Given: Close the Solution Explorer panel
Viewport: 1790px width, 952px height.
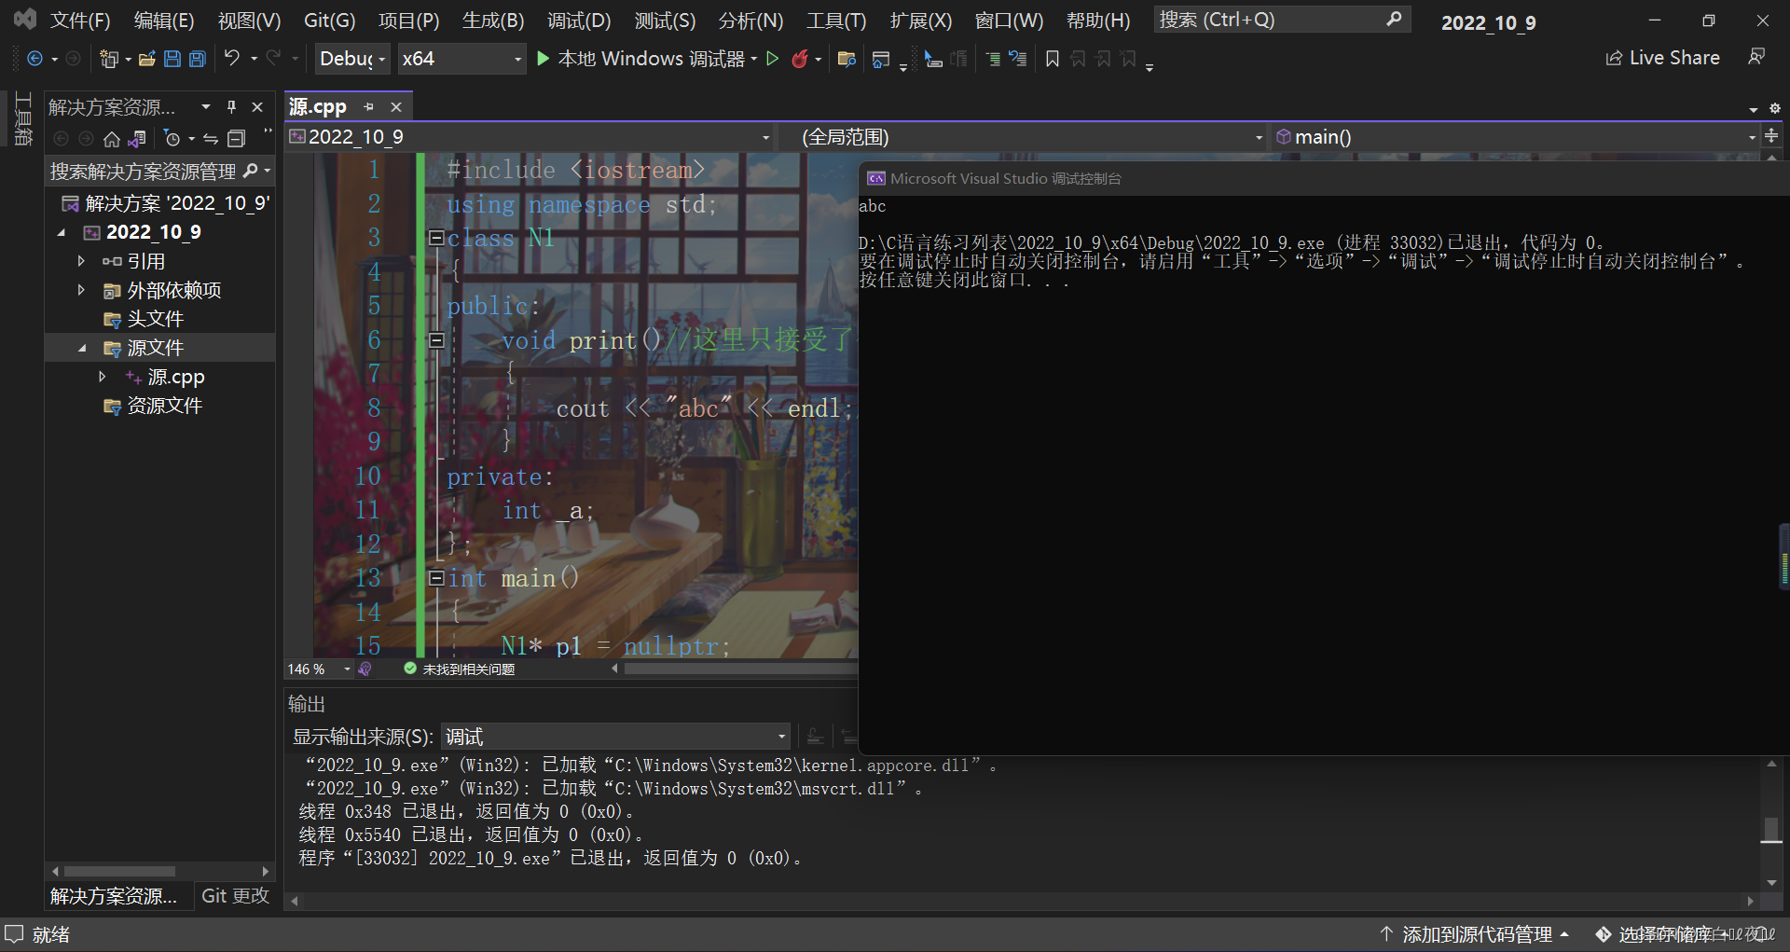Looking at the screenshot, I should click(257, 107).
